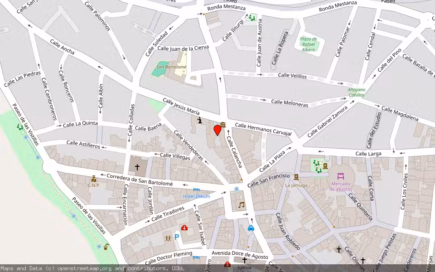Select the museum icon beside Calle Calancha

223,125
